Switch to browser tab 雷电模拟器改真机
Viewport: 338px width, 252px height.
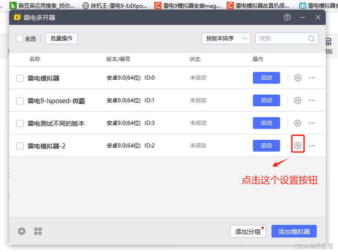click(x=258, y=5)
